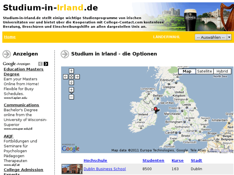Click www.uwsuper.edu/dl ad URL

click(x=18, y=129)
